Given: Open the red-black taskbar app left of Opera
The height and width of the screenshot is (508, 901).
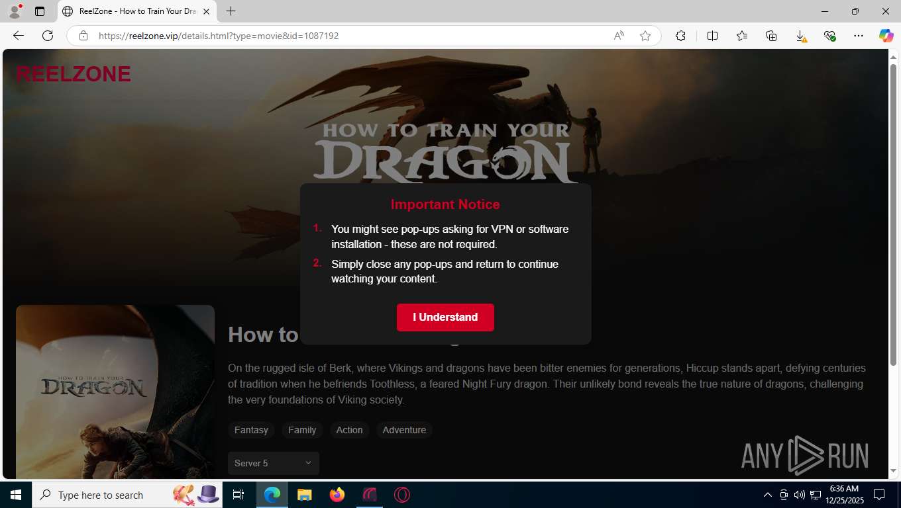Looking at the screenshot, I should click(x=370, y=495).
